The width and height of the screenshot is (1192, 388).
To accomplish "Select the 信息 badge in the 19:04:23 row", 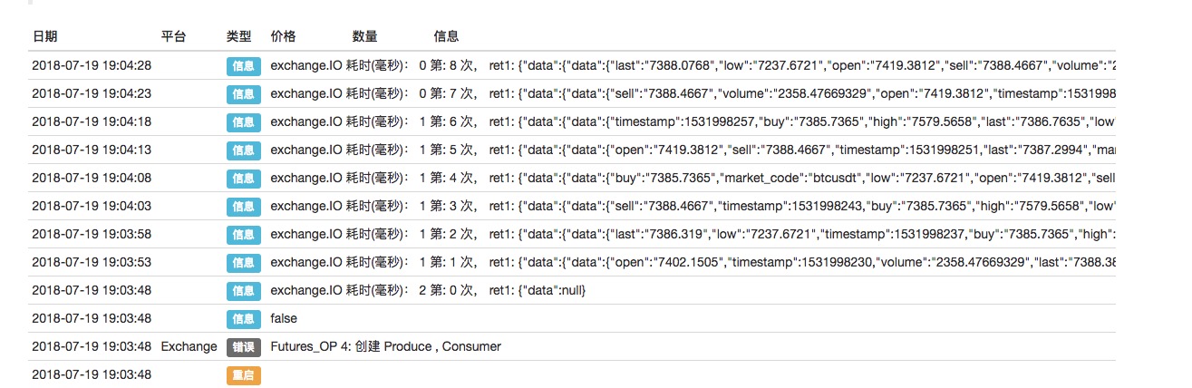I will (243, 93).
